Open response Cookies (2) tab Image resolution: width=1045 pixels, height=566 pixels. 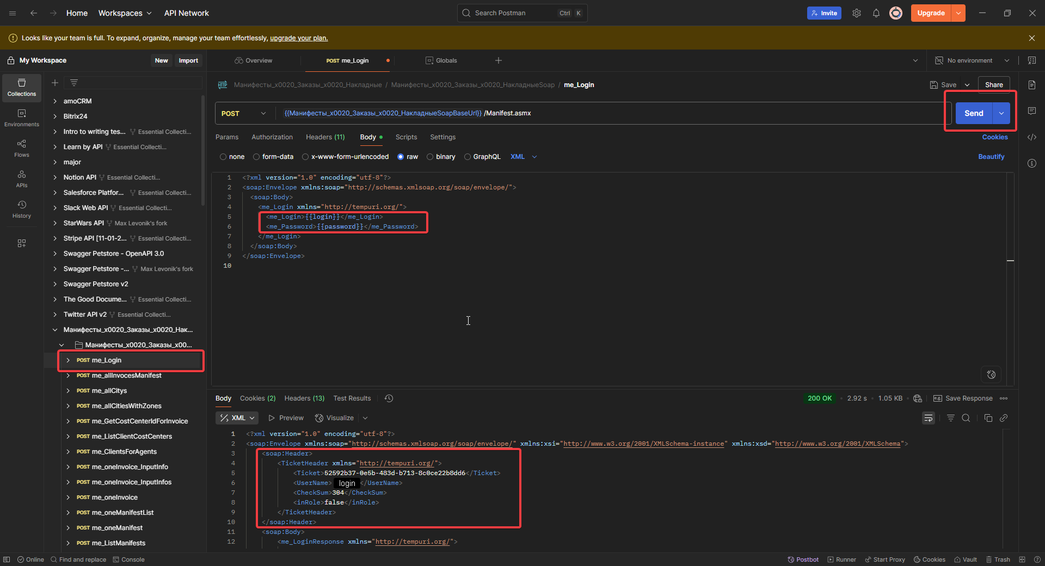(x=258, y=398)
